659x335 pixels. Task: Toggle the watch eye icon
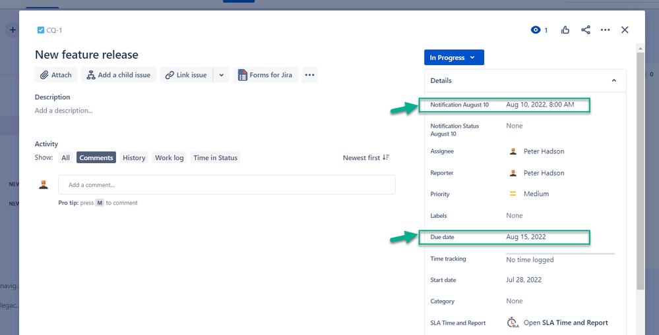coord(536,30)
